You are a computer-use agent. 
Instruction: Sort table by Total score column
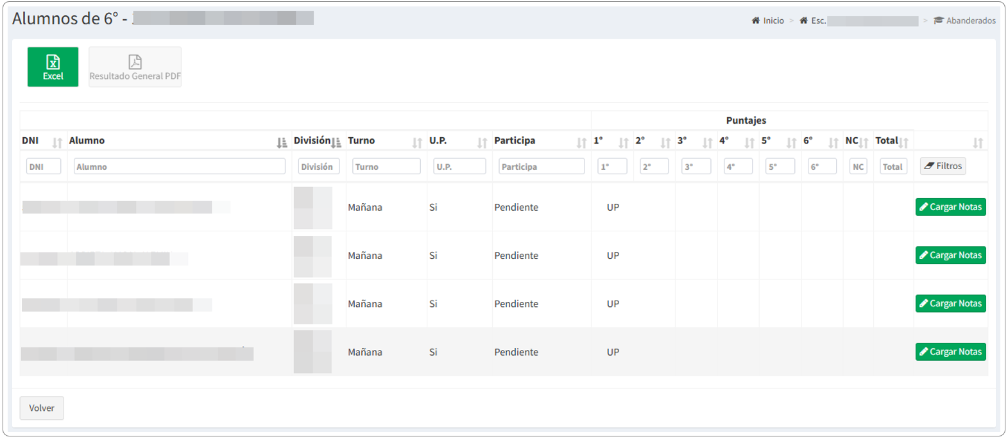892,141
